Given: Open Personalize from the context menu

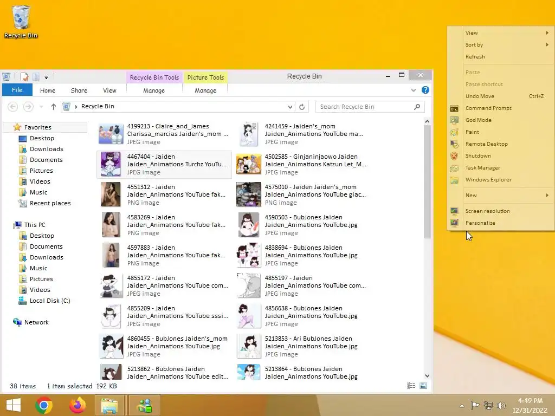Looking at the screenshot, I should coord(480,223).
